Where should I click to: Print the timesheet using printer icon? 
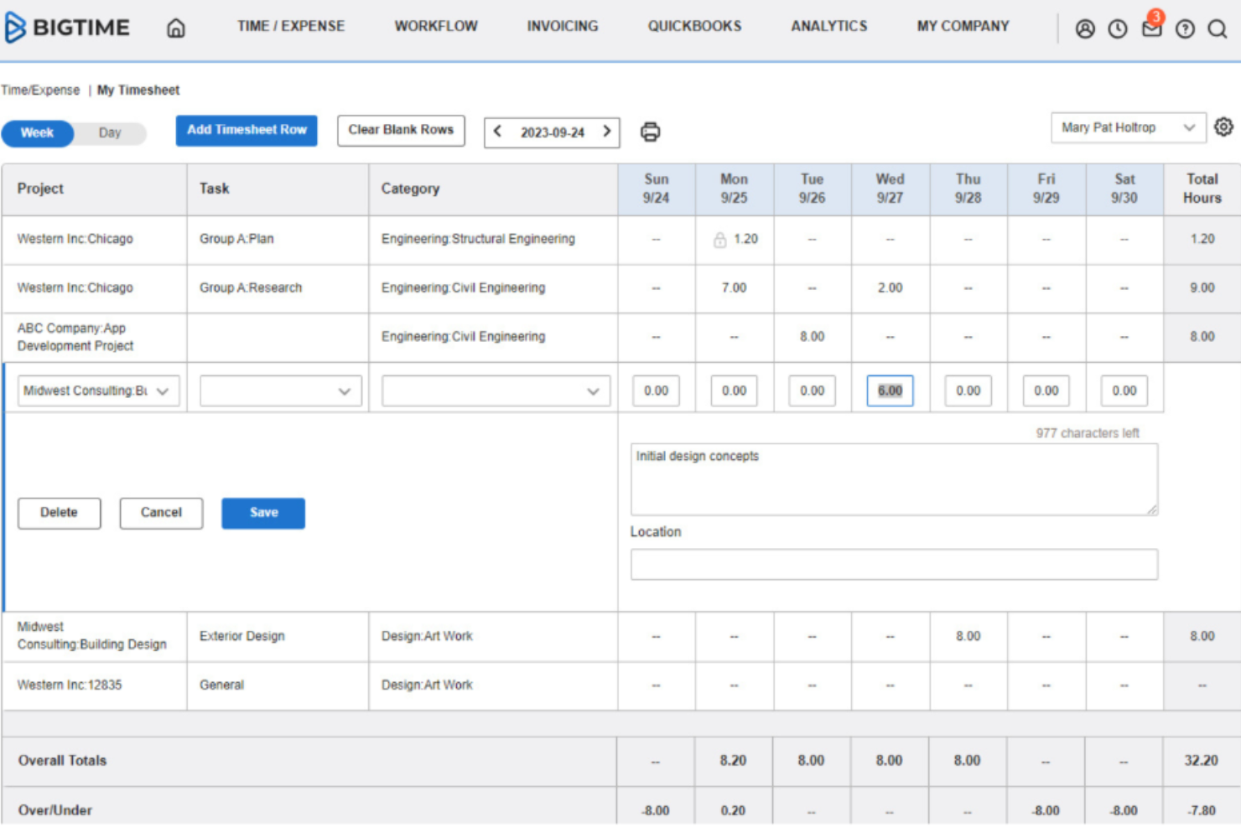[650, 132]
